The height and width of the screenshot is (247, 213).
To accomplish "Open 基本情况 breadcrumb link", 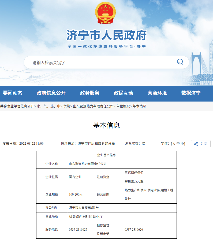I will click(x=139, y=106).
